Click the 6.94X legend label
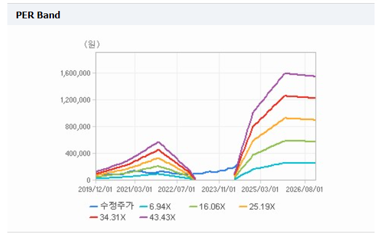Viewport: 377px width, 238px height. (160, 206)
